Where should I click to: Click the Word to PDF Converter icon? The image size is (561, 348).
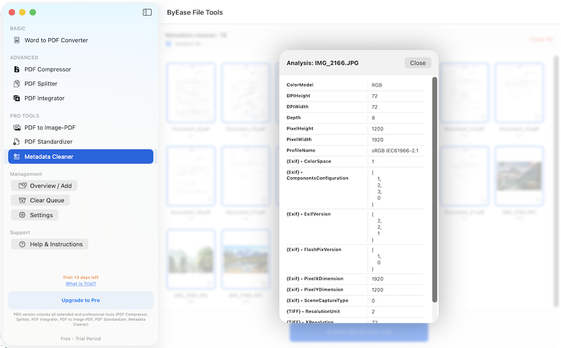17,40
